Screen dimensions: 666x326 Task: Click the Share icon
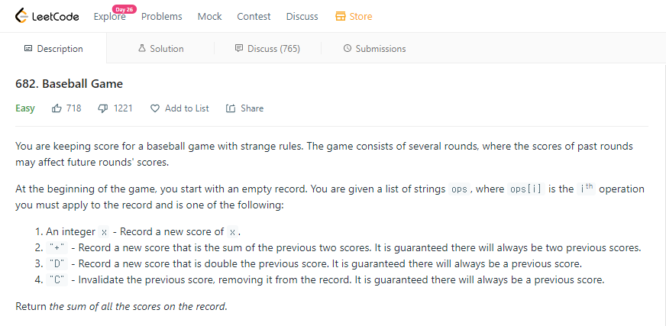[231, 108]
